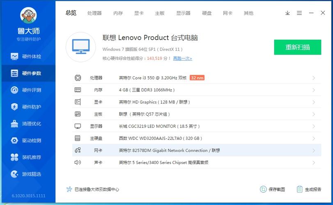Open 清理优化 in the sidebar
Screen dimensions: 333x205
coord(28,123)
